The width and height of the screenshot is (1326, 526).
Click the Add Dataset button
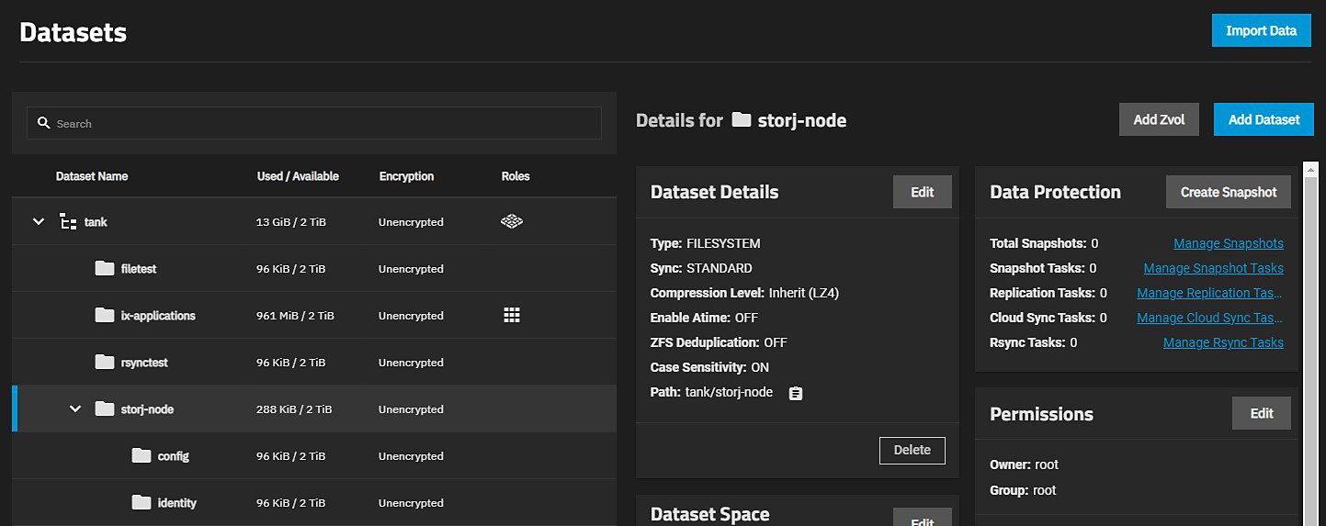[1264, 119]
